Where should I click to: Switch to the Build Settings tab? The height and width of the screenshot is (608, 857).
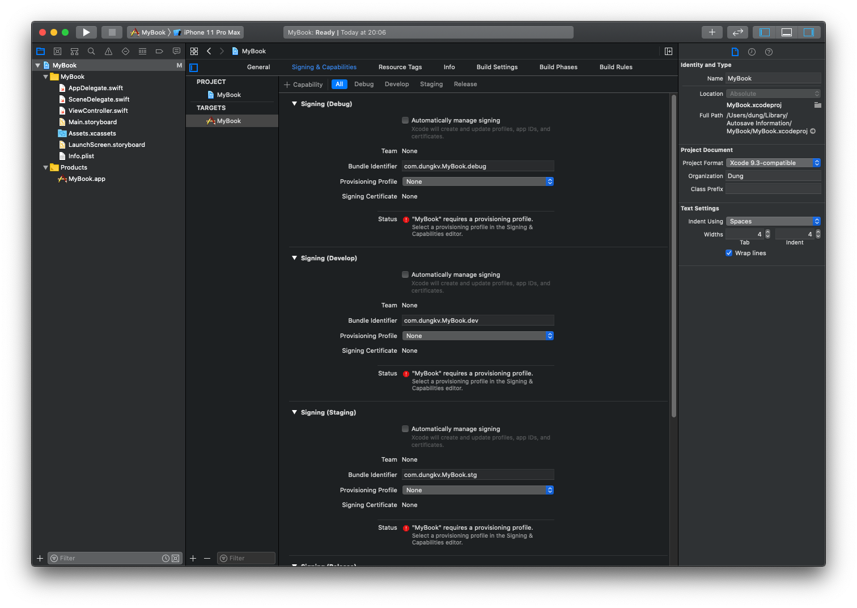pyautogui.click(x=497, y=67)
